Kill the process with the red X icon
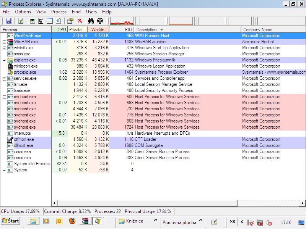This screenshot has height=229, width=306. tap(80, 21)
